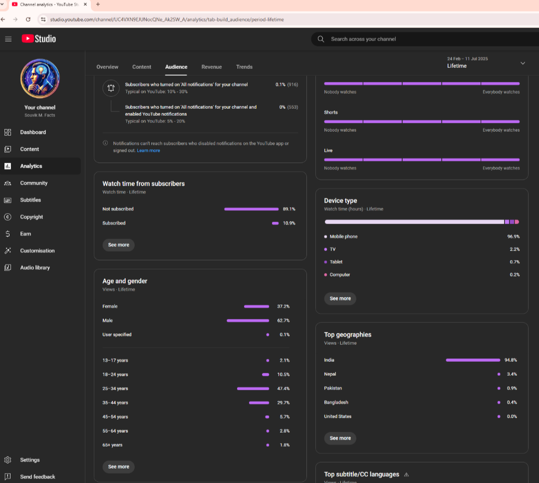Click the Search across your channel field
The height and width of the screenshot is (483, 539).
pyautogui.click(x=426, y=39)
